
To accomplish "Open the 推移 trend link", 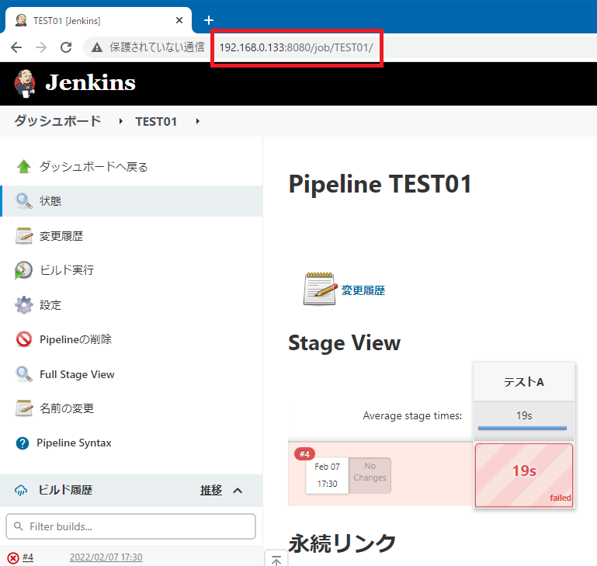I will tap(211, 490).
